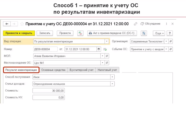Image resolution: width=186 pixels, height=120 pixels.
Task: Expand the Местонахождение ОС dropdown arrow
Action: pyautogui.click(x=103, y=63)
